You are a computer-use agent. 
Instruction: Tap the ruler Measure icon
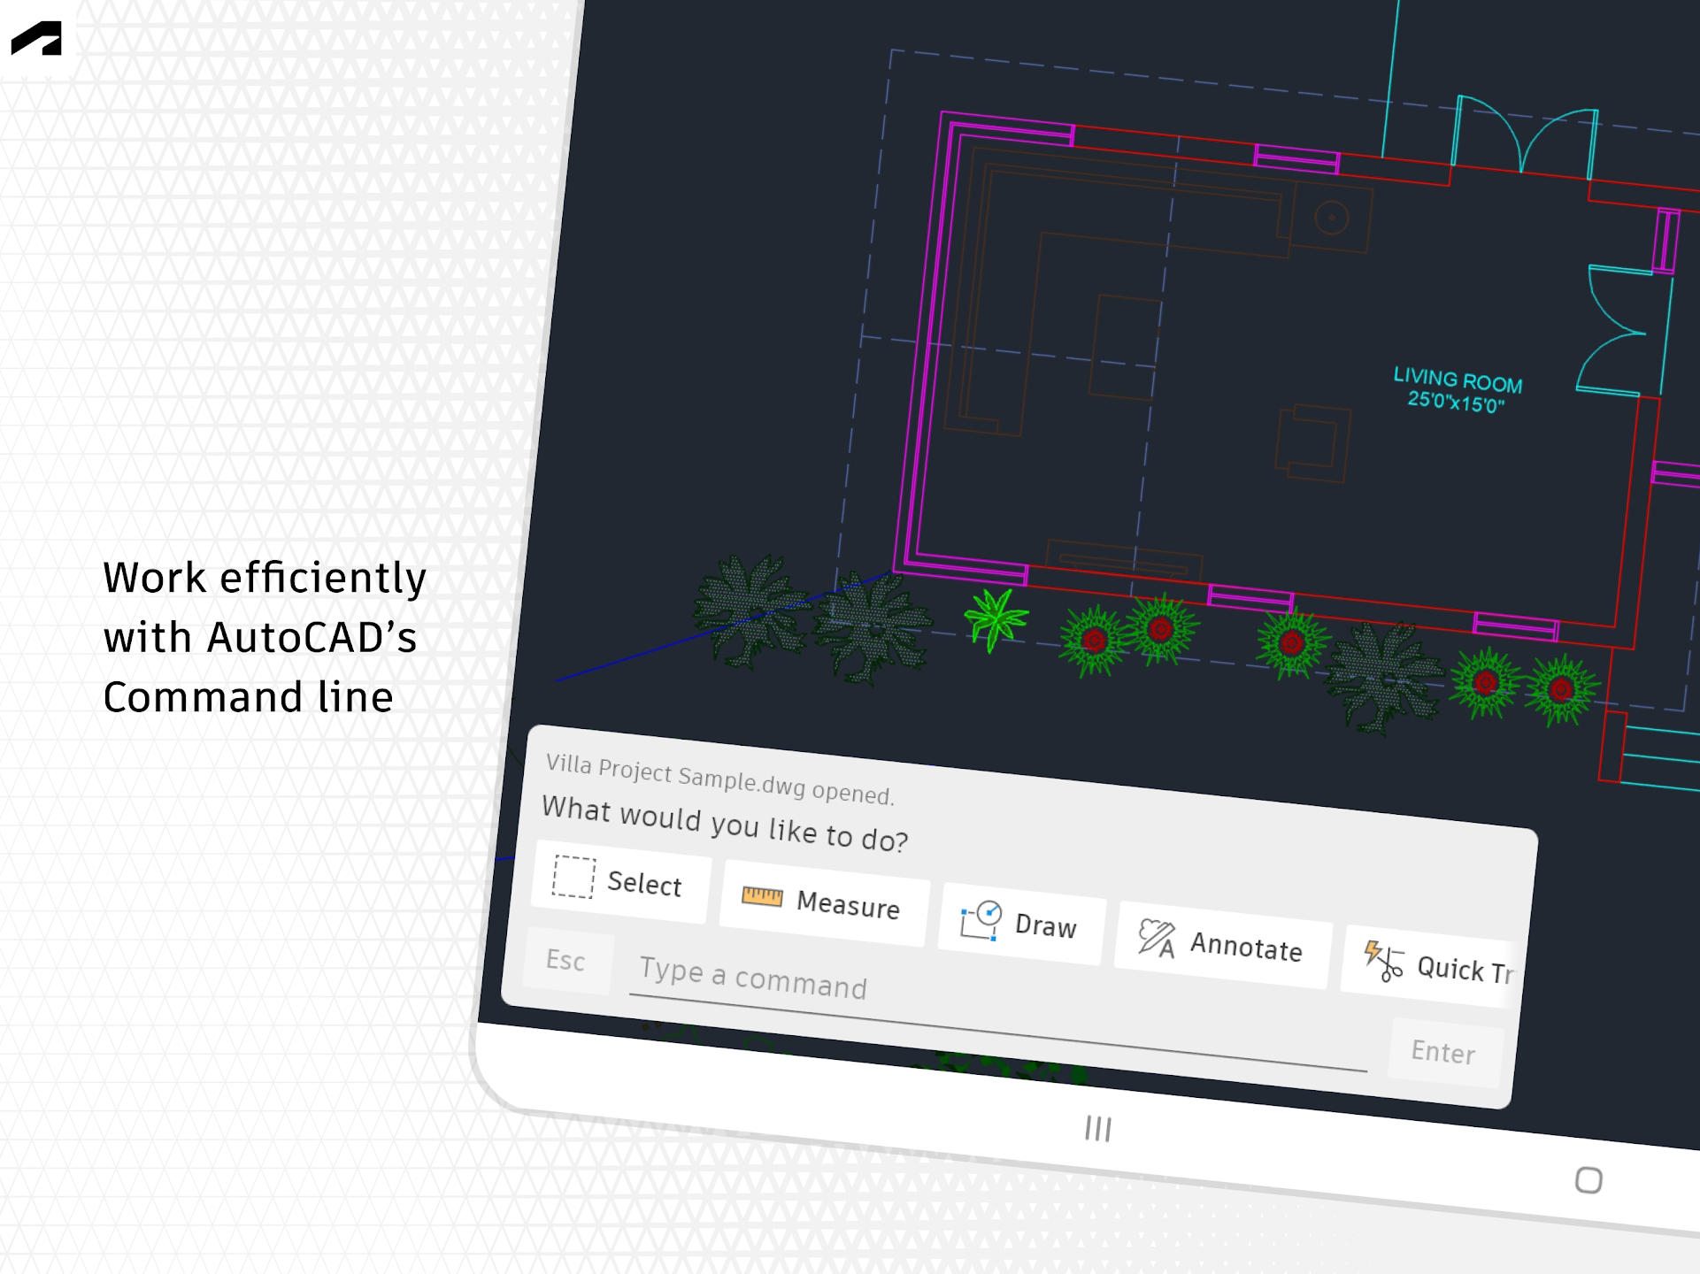coord(761,896)
